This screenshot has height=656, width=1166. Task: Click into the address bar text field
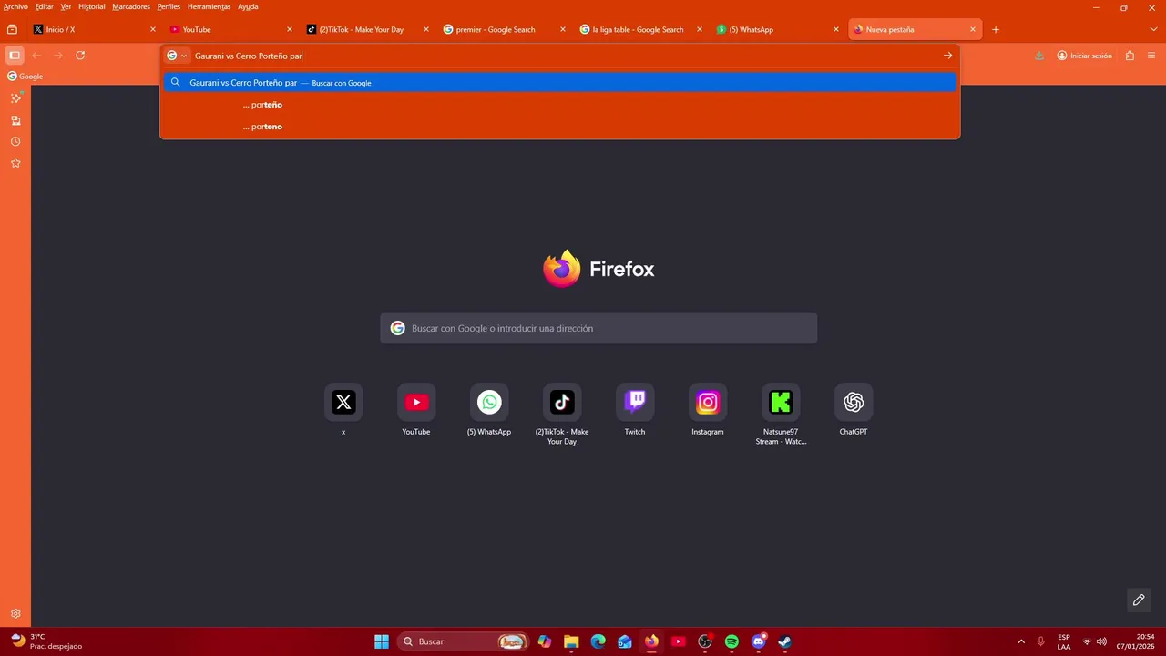565,56
